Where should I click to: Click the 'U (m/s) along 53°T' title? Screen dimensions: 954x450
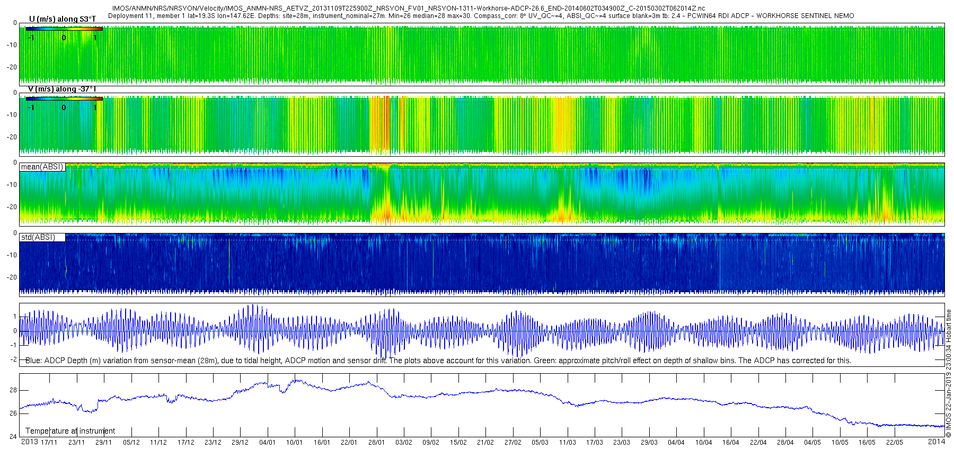[x=63, y=19]
